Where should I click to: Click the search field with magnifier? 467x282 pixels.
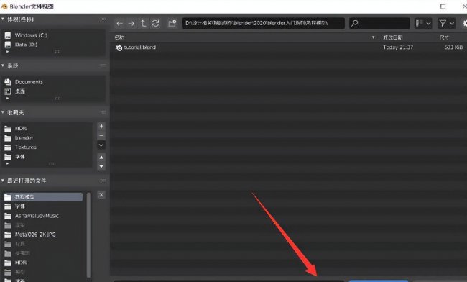click(379, 23)
